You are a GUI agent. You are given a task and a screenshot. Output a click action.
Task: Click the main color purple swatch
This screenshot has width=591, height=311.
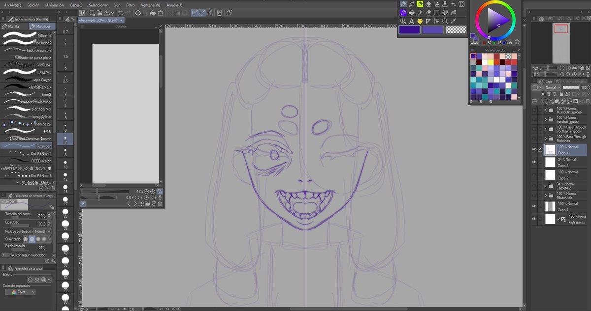point(409,29)
